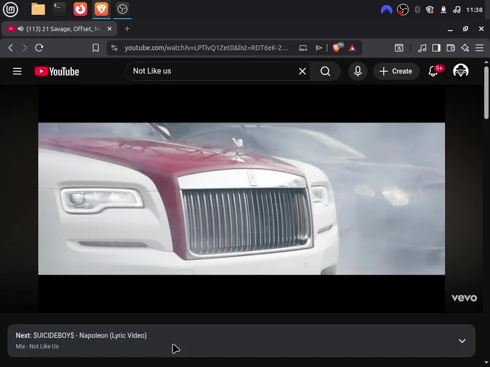This screenshot has height=367, width=490.
Task: Switch to the Brave browser taskbar icon
Action: click(102, 9)
